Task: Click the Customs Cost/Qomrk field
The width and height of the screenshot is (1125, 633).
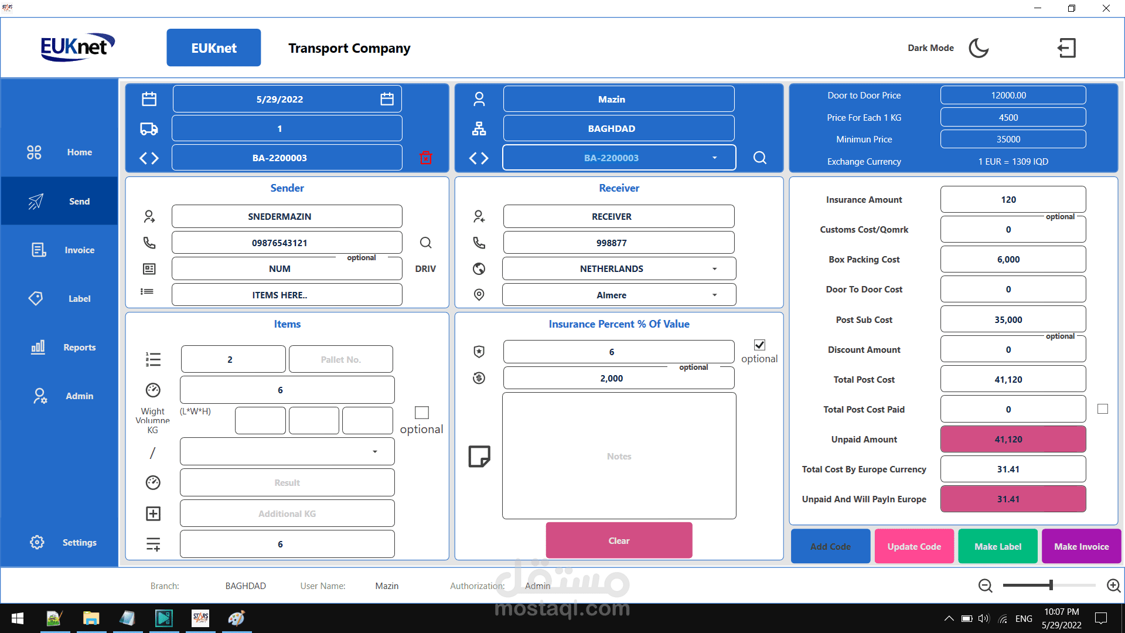Action: point(1013,229)
